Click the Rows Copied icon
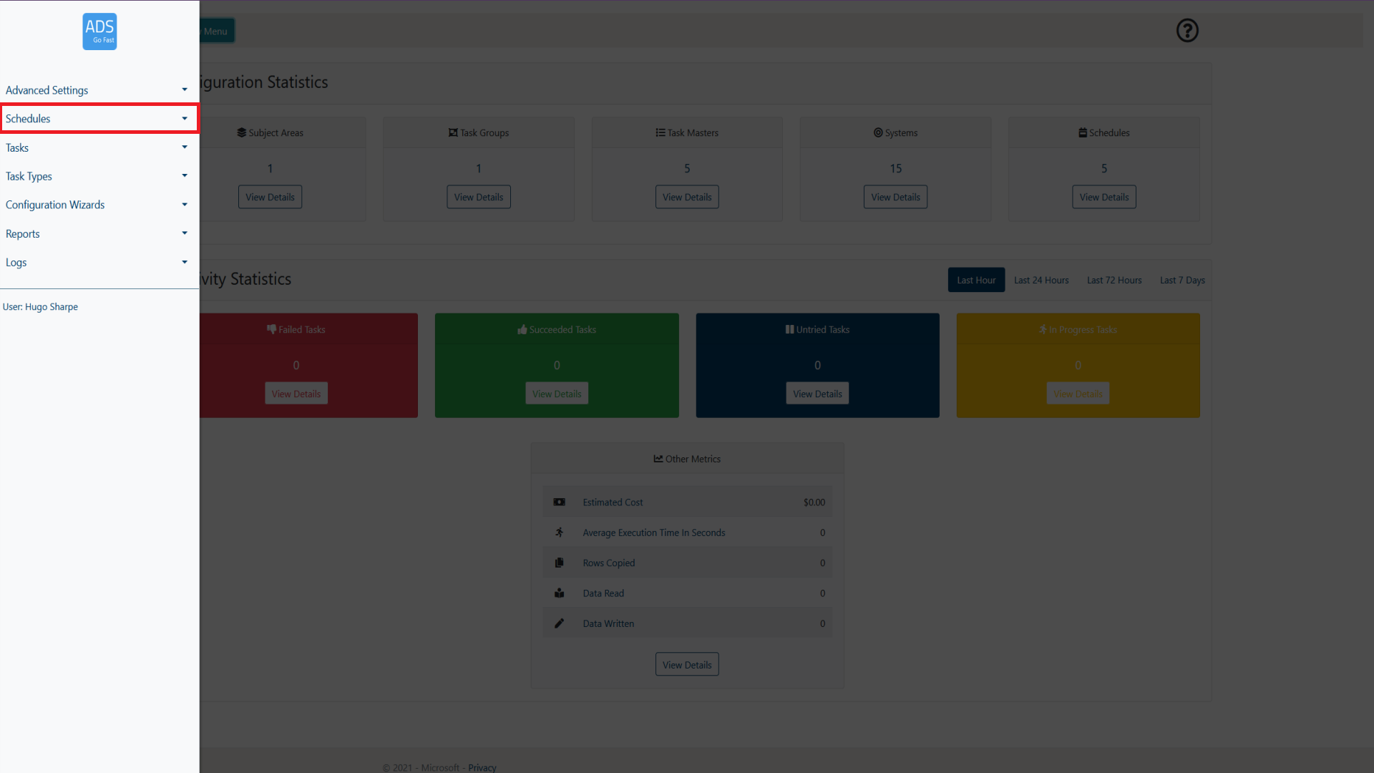The image size is (1374, 773). coord(559,563)
